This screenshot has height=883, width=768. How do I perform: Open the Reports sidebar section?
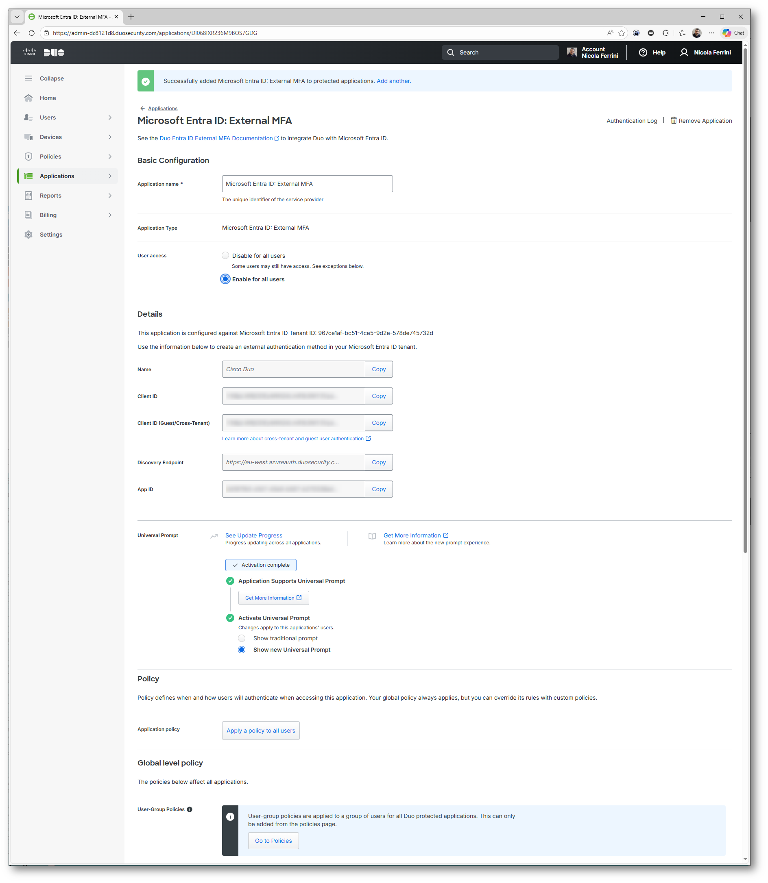coord(68,195)
